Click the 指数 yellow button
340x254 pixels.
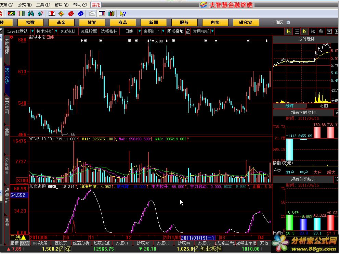[x=30, y=22]
